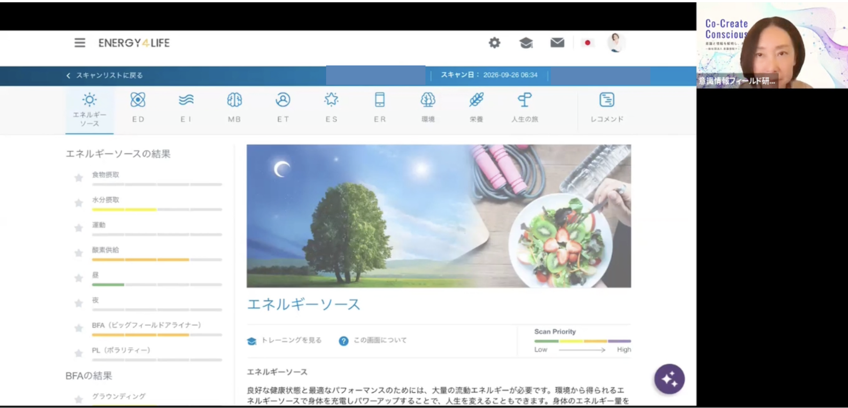This screenshot has height=408, width=848.
Task: Toggle star for 水分摂取
Action: coord(79,203)
